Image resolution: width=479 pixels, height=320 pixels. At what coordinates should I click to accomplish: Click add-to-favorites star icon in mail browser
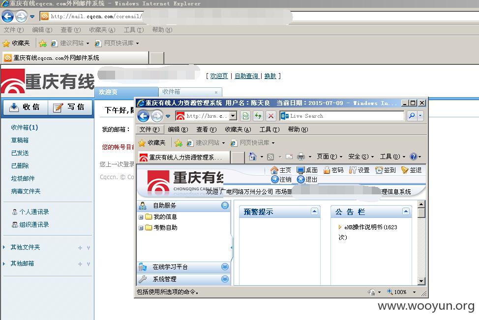(x=43, y=44)
